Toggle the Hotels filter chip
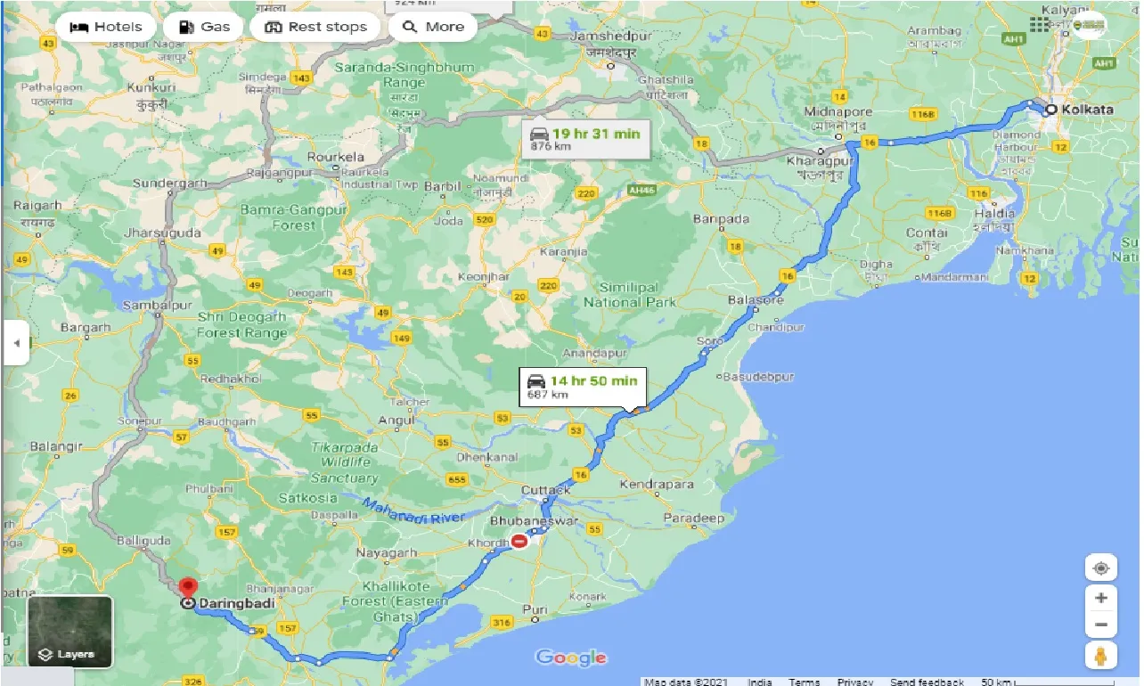 click(x=105, y=26)
